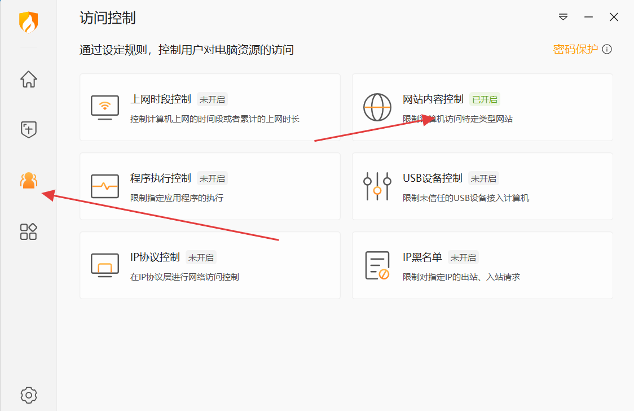The height and width of the screenshot is (411, 634).
Task: Open the 程序执行控制 card title
Action: 161,178
